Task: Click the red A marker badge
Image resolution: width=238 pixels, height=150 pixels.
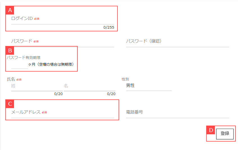Action: [10, 10]
